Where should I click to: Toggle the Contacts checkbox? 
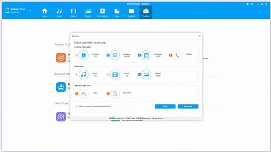[77, 55]
